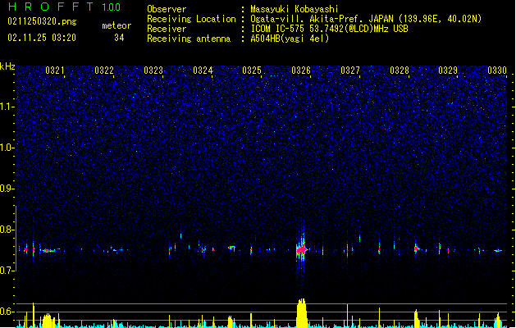Click the large red meteor echo at 0326
This screenshot has width=516, height=328.
click(301, 250)
